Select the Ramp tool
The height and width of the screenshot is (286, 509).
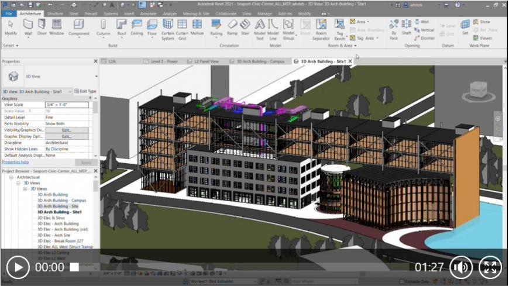click(232, 27)
